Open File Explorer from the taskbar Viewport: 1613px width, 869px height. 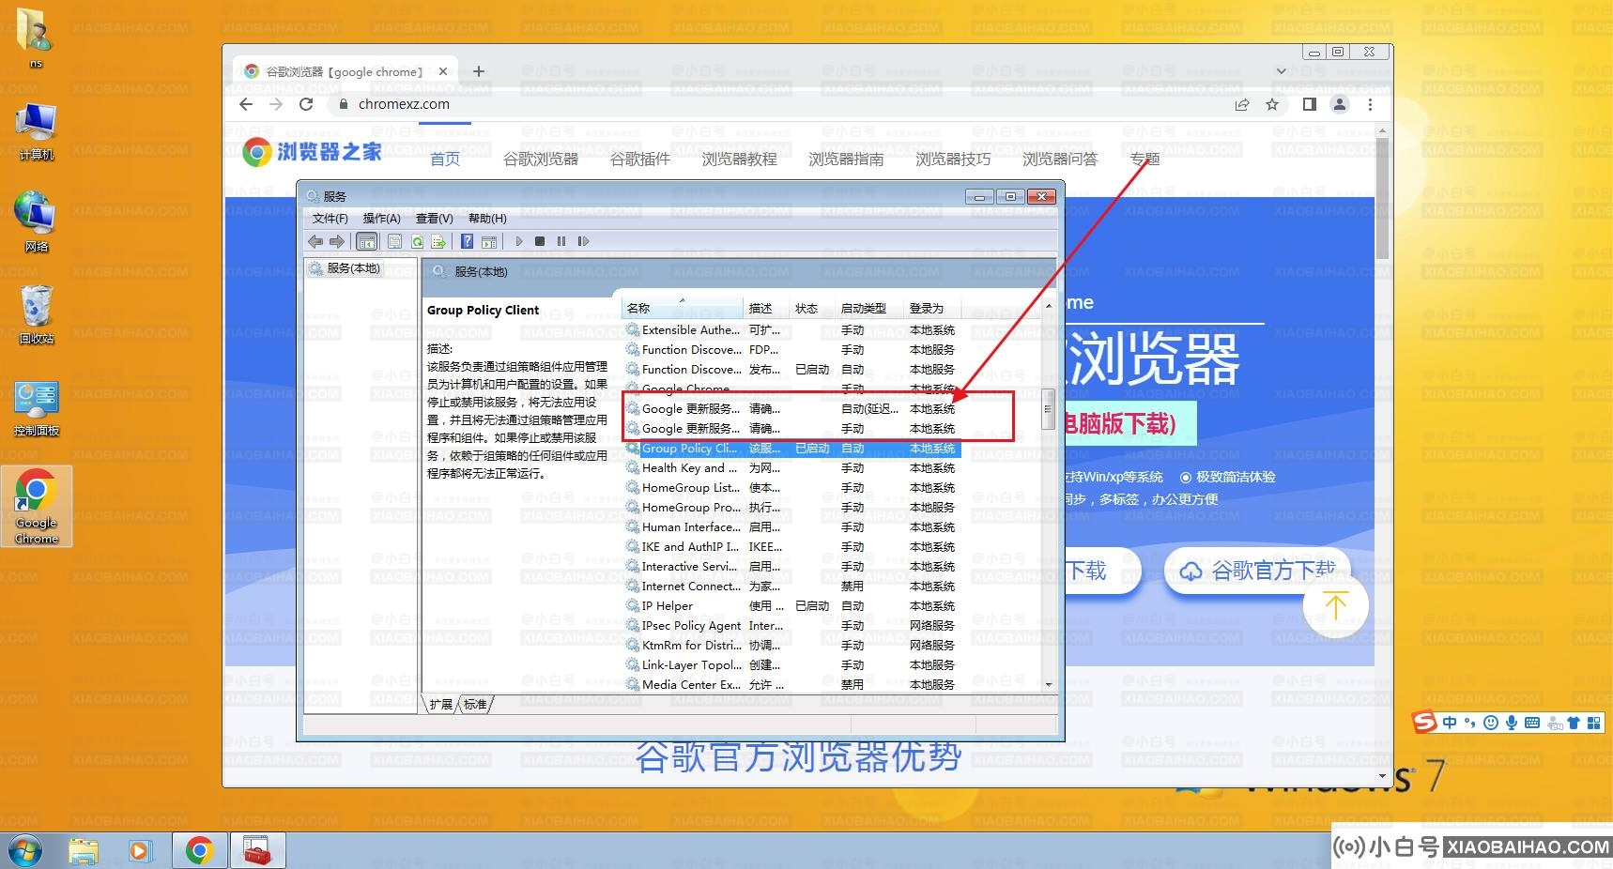(x=84, y=850)
